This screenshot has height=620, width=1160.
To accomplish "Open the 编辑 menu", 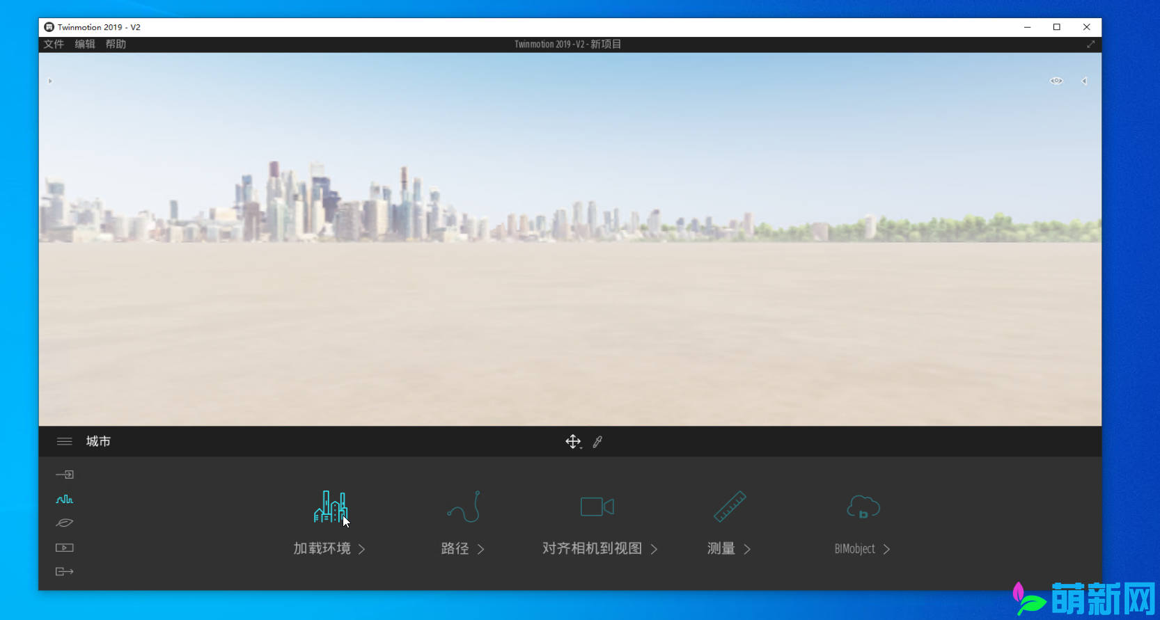I will tap(85, 44).
